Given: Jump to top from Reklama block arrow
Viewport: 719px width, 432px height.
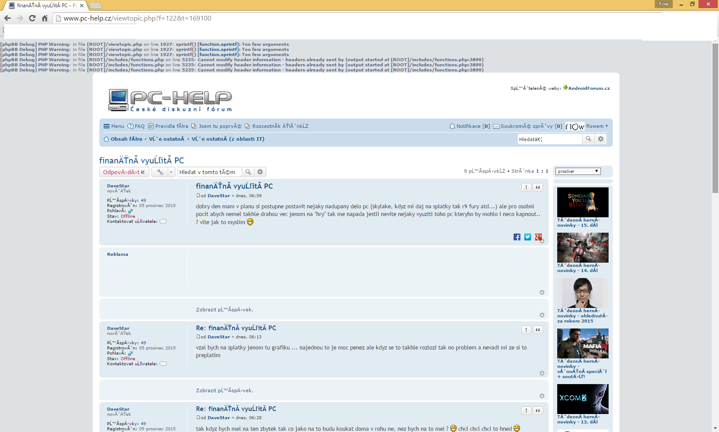Looking at the screenshot, I should (542, 293).
